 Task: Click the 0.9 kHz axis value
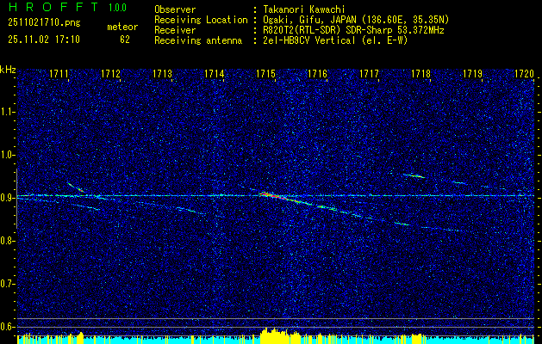point(8,198)
